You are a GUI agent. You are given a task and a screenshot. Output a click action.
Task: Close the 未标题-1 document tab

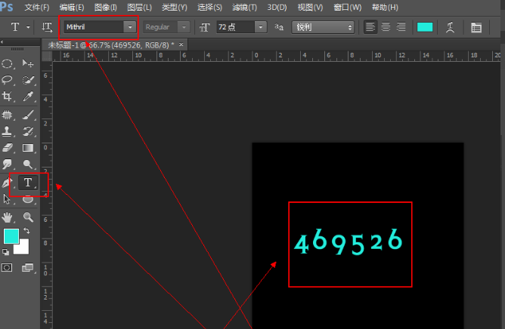pos(181,45)
